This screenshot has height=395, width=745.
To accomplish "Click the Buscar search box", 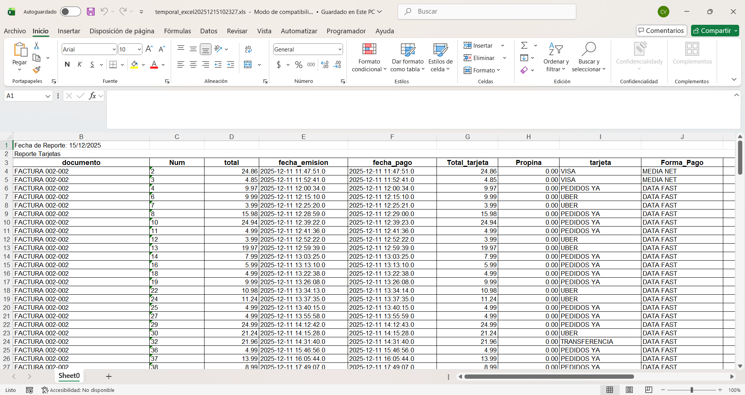I will coord(487,12).
